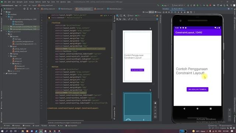This screenshot has width=236, height=133.
Task: Switch editor to Design view mode
Action: [x=158, y=12]
